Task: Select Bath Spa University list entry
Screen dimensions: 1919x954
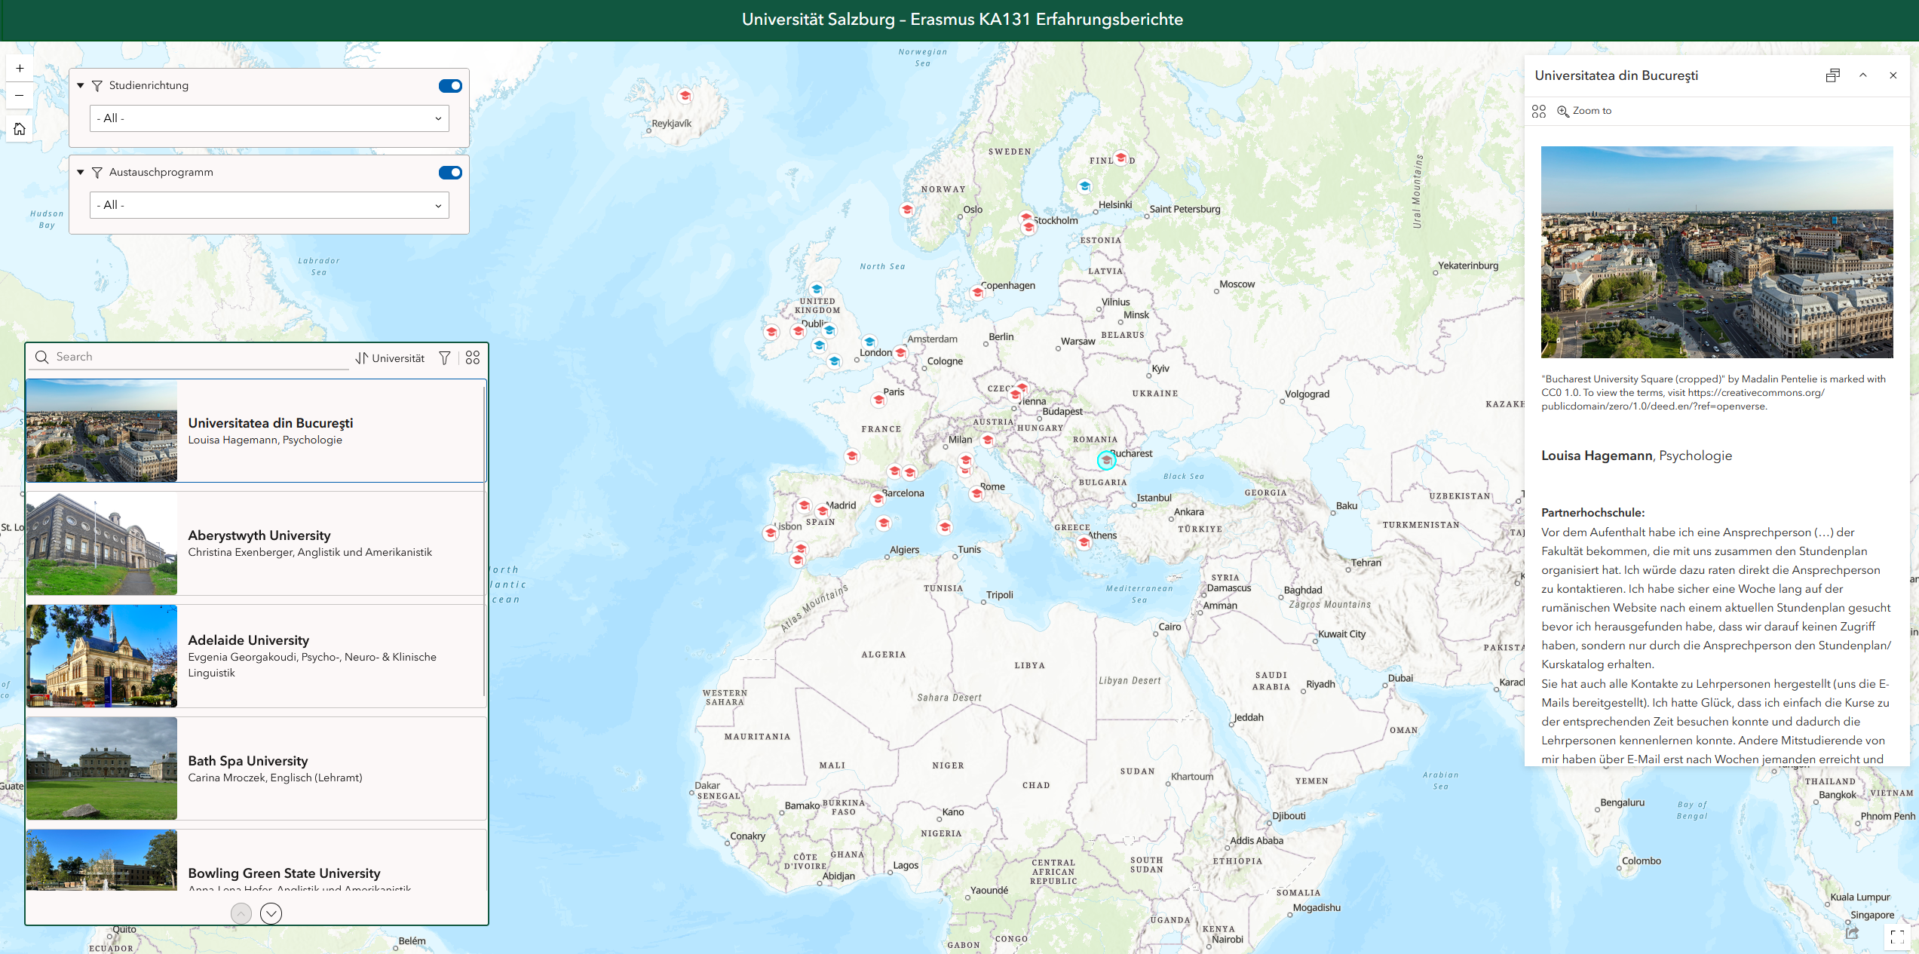Action: coord(256,768)
